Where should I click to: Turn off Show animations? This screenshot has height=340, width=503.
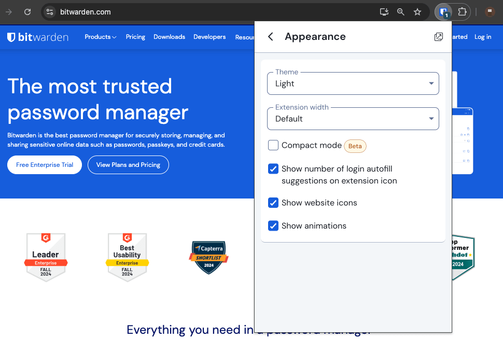[x=273, y=225]
